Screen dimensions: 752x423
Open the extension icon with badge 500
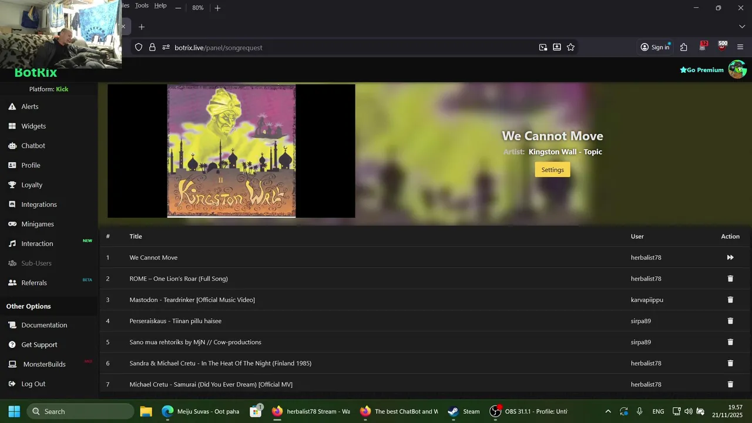tap(722, 46)
